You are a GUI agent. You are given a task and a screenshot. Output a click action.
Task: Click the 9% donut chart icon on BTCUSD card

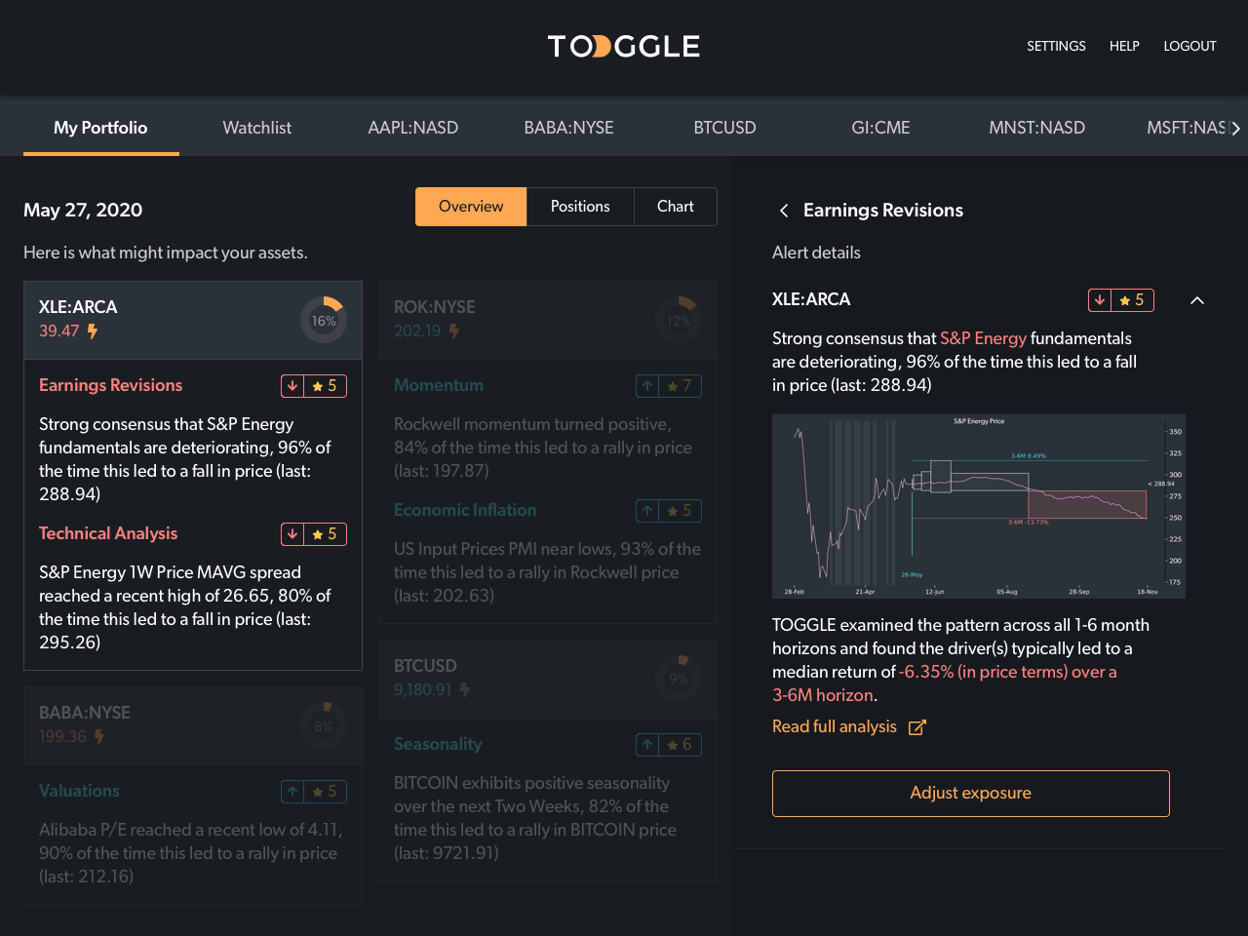click(680, 679)
